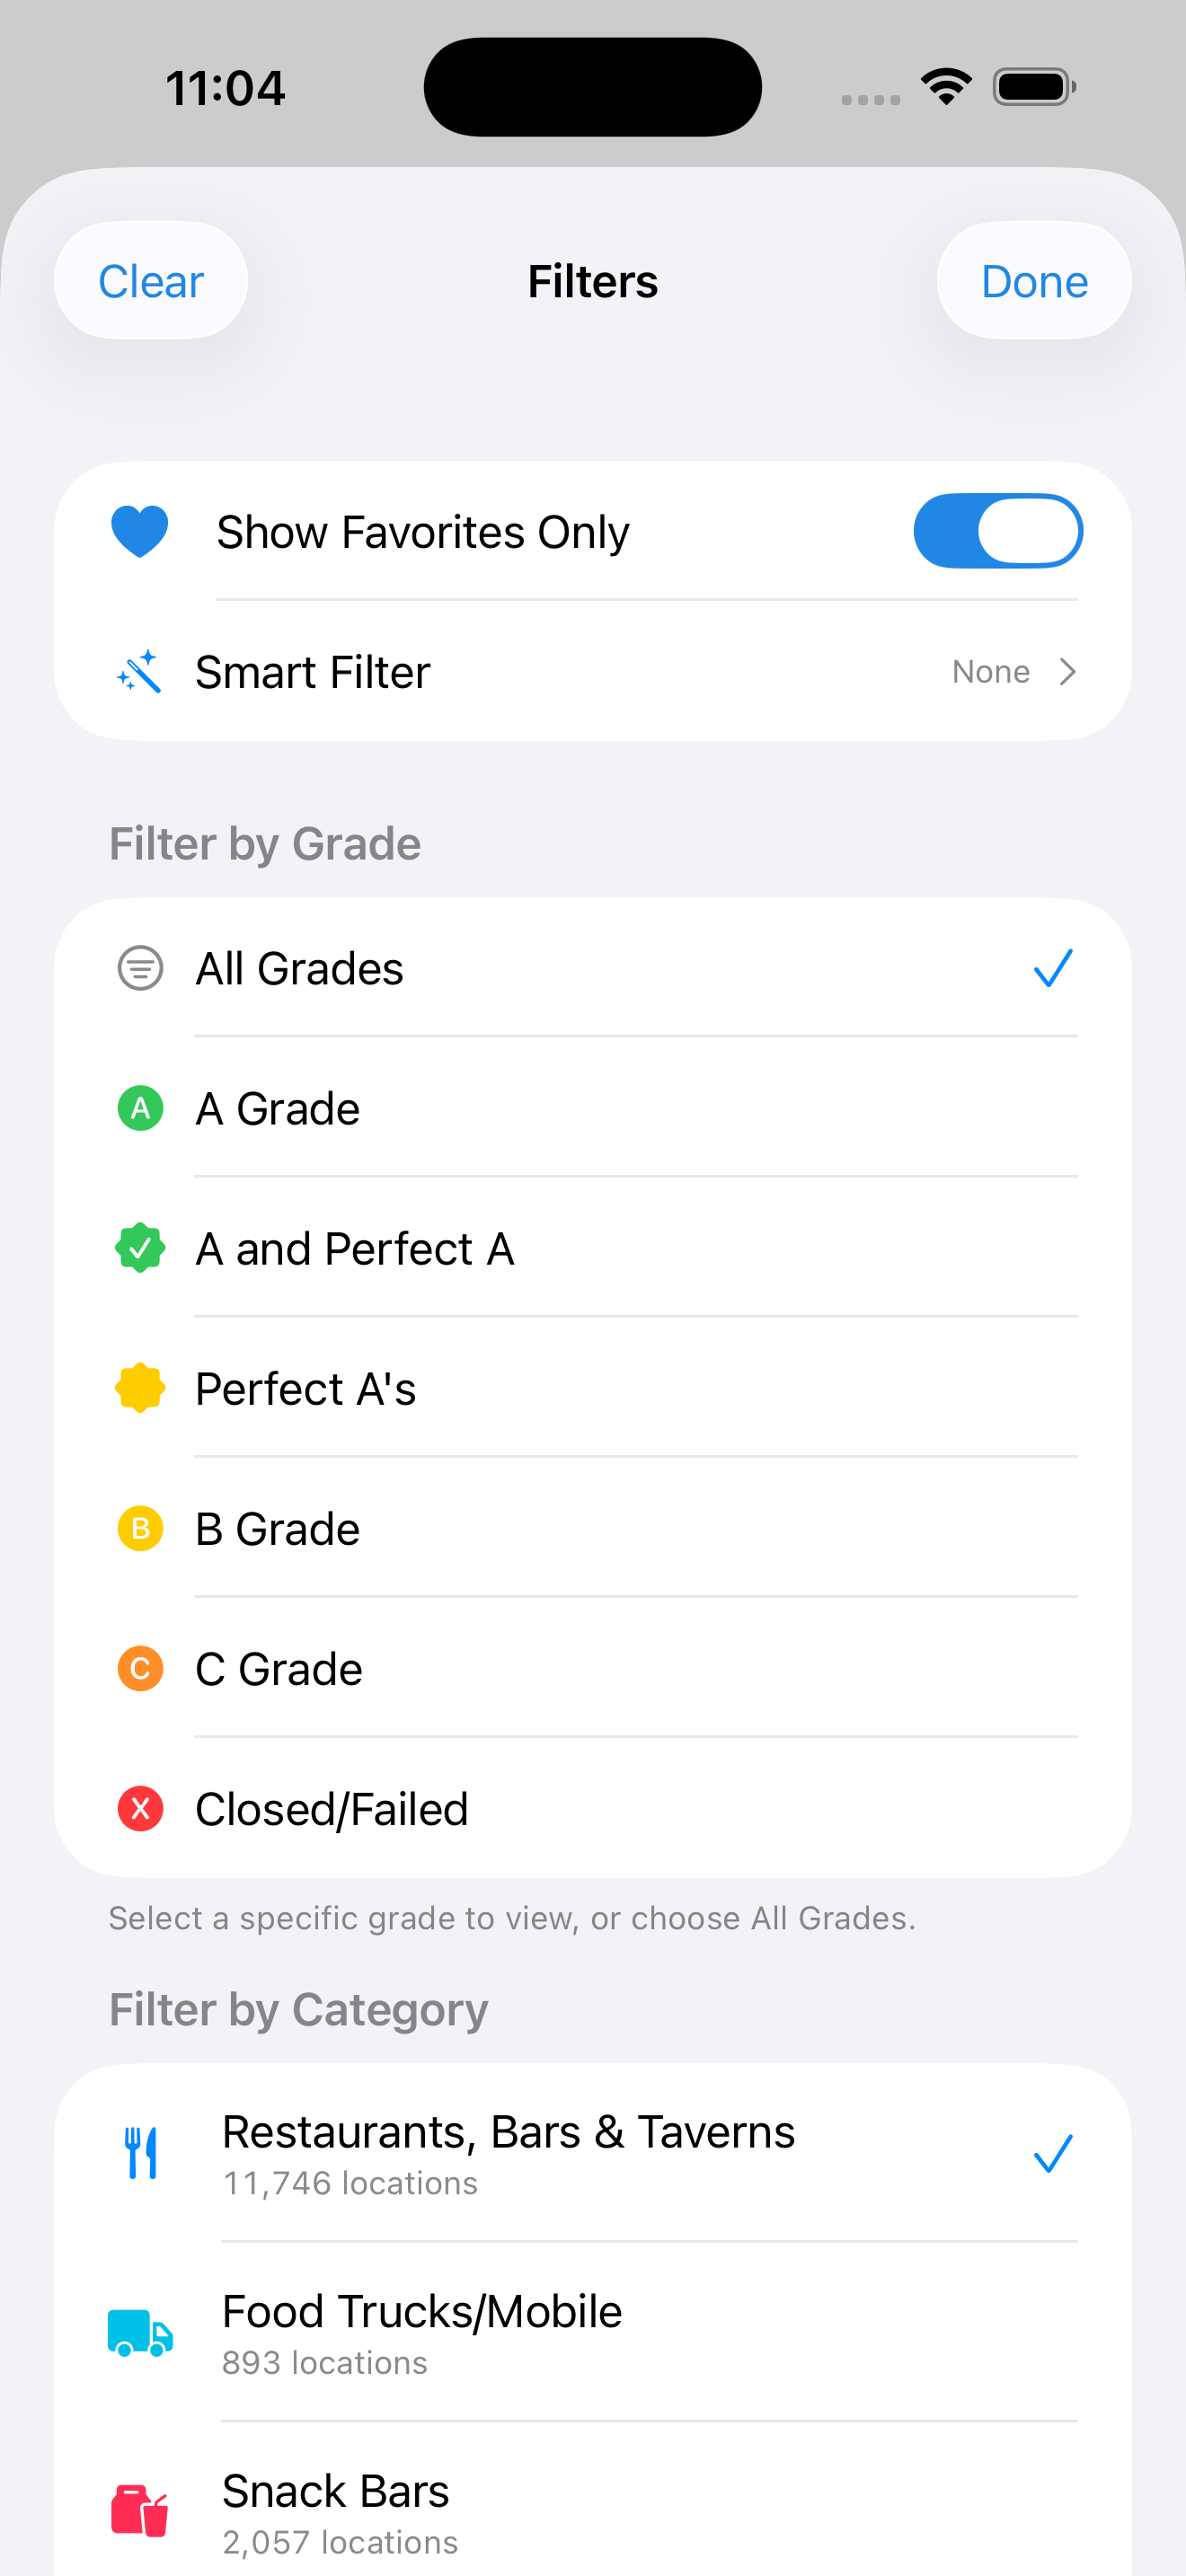Tap the yellow Perfect A's seal icon
The height and width of the screenshot is (2576, 1186).
click(140, 1388)
